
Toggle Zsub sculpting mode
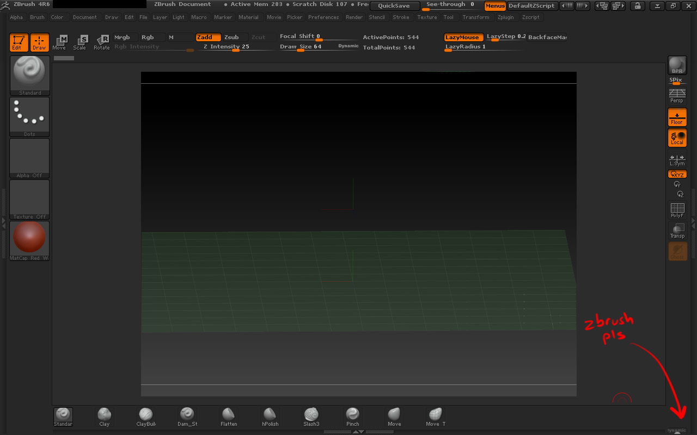point(235,38)
